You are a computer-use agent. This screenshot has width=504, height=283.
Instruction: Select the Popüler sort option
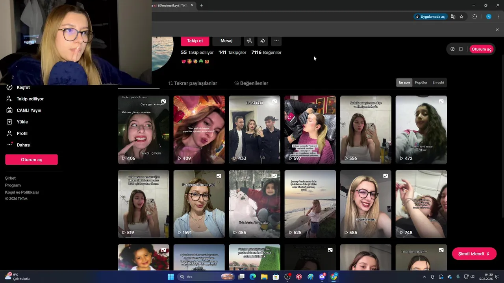pyautogui.click(x=421, y=83)
